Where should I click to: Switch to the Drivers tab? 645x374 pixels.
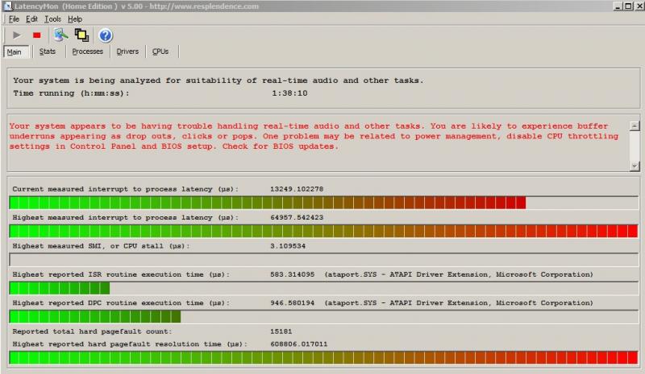[x=127, y=51]
